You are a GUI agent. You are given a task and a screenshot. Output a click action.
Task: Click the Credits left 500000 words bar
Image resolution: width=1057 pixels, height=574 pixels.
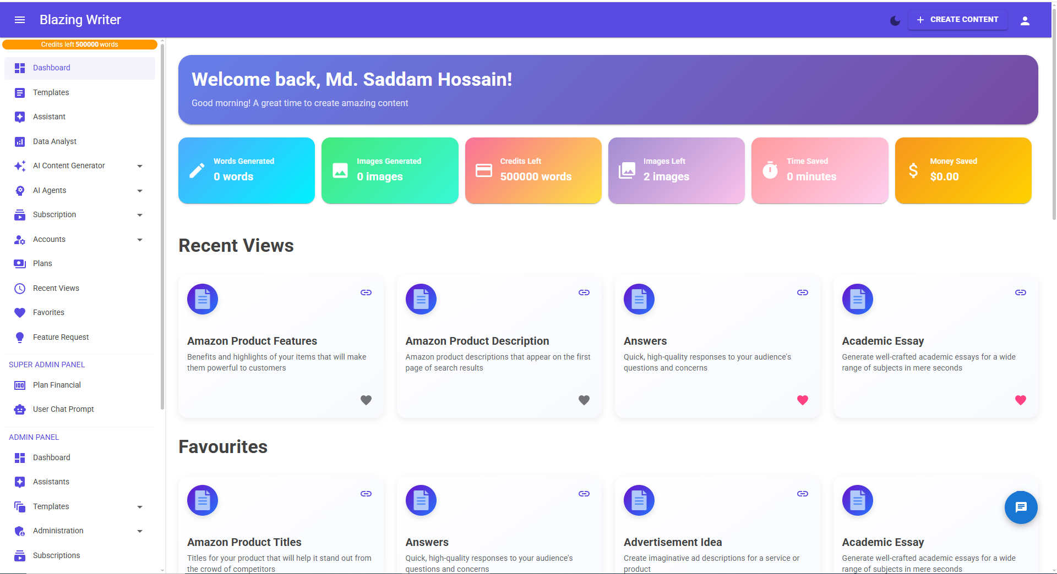pos(80,45)
